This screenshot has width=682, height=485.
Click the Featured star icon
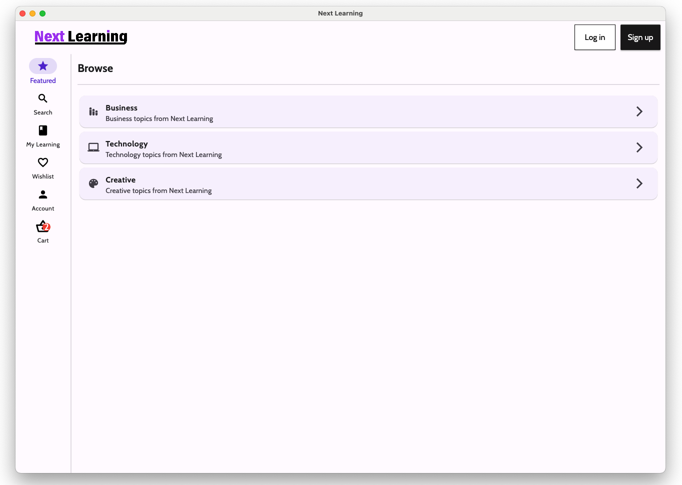(x=43, y=66)
